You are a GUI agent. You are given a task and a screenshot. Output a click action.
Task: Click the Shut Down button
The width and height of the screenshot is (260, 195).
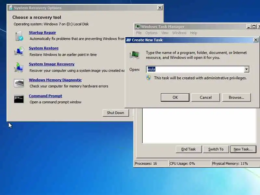(x=116, y=113)
